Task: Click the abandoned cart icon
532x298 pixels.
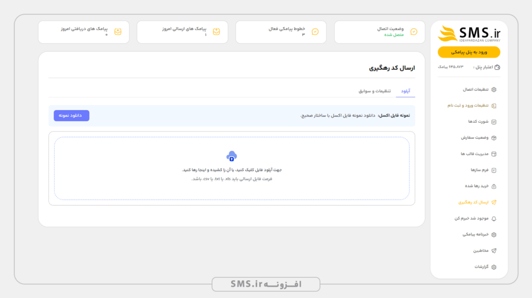Action: 494,186
